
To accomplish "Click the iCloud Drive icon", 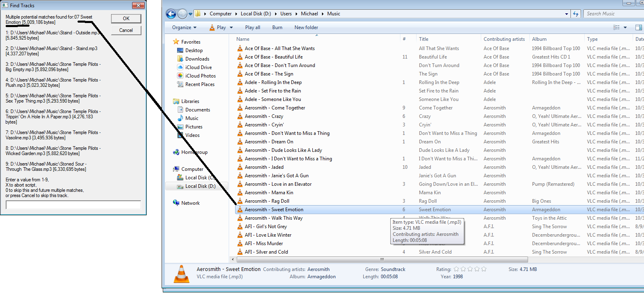I will click(180, 67).
